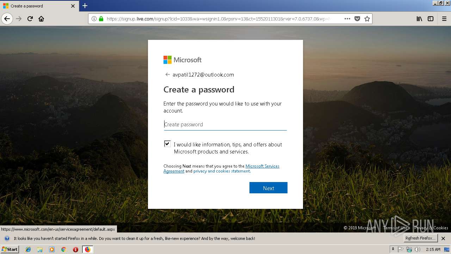Screen dimensions: 451x254
Task: Open media player from taskbar
Action: click(52, 249)
